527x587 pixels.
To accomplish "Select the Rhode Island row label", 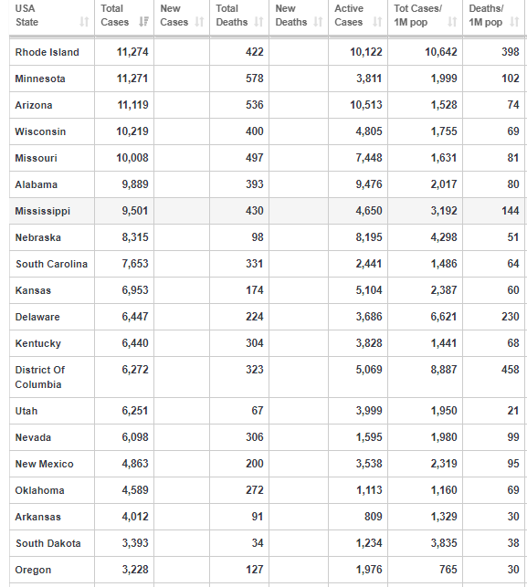I will 47,52.
